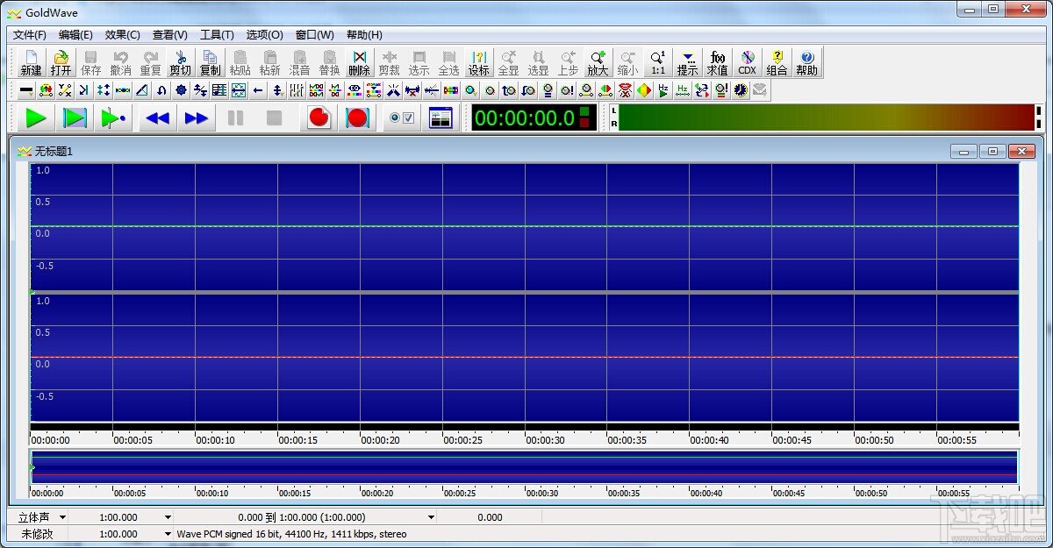Click the red-green diamond effect icon

click(645, 89)
